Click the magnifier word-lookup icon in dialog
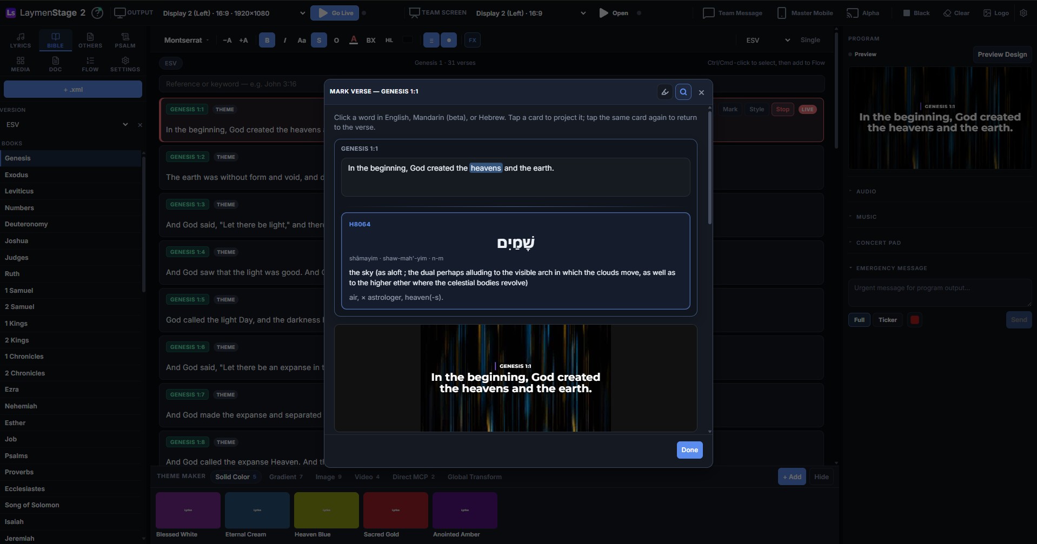The height and width of the screenshot is (544, 1037). point(683,92)
